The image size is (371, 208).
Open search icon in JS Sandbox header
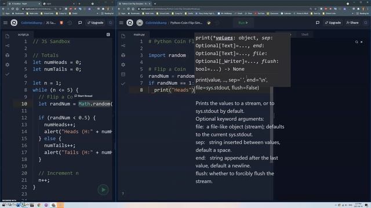(x=110, y=23)
